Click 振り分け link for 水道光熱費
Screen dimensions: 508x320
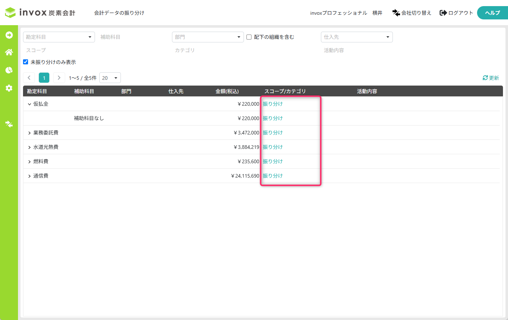273,147
